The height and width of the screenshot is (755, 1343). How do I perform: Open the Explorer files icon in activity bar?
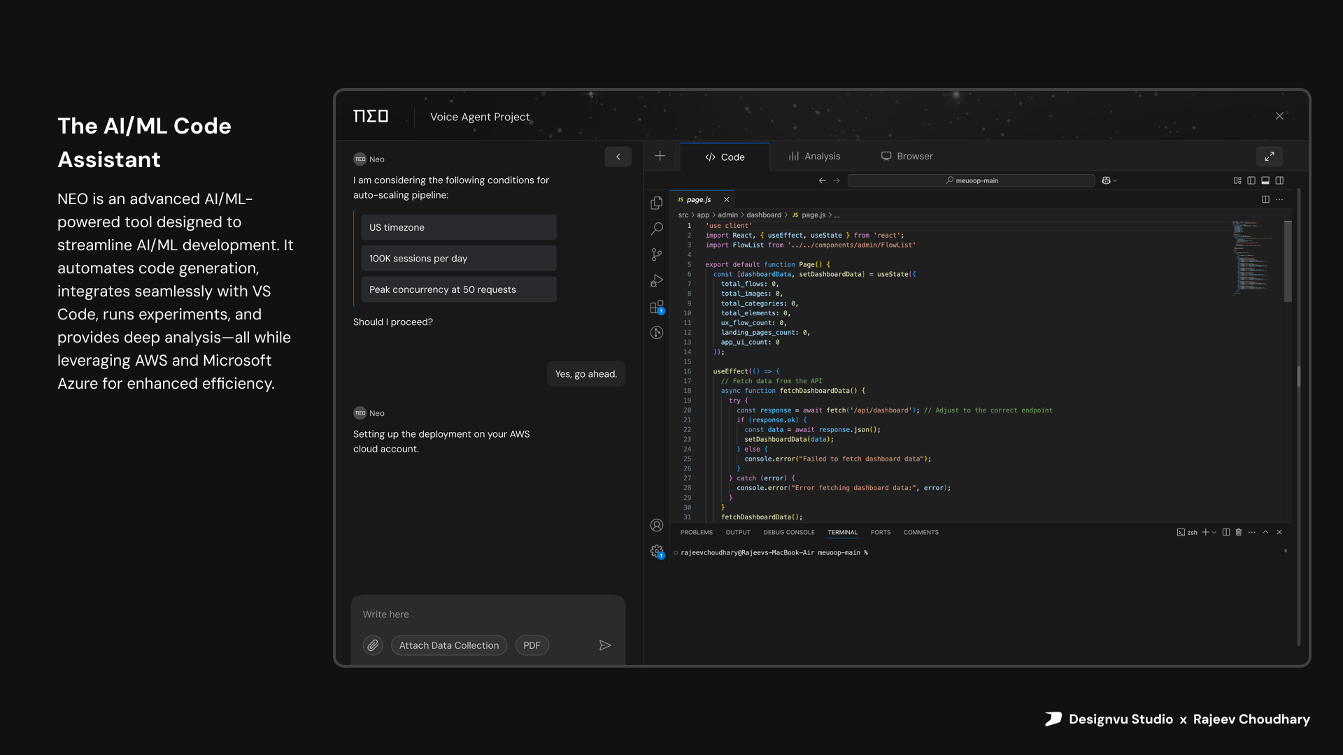(656, 203)
